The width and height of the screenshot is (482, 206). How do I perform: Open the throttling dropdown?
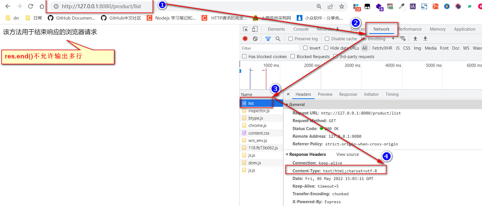coord(378,39)
